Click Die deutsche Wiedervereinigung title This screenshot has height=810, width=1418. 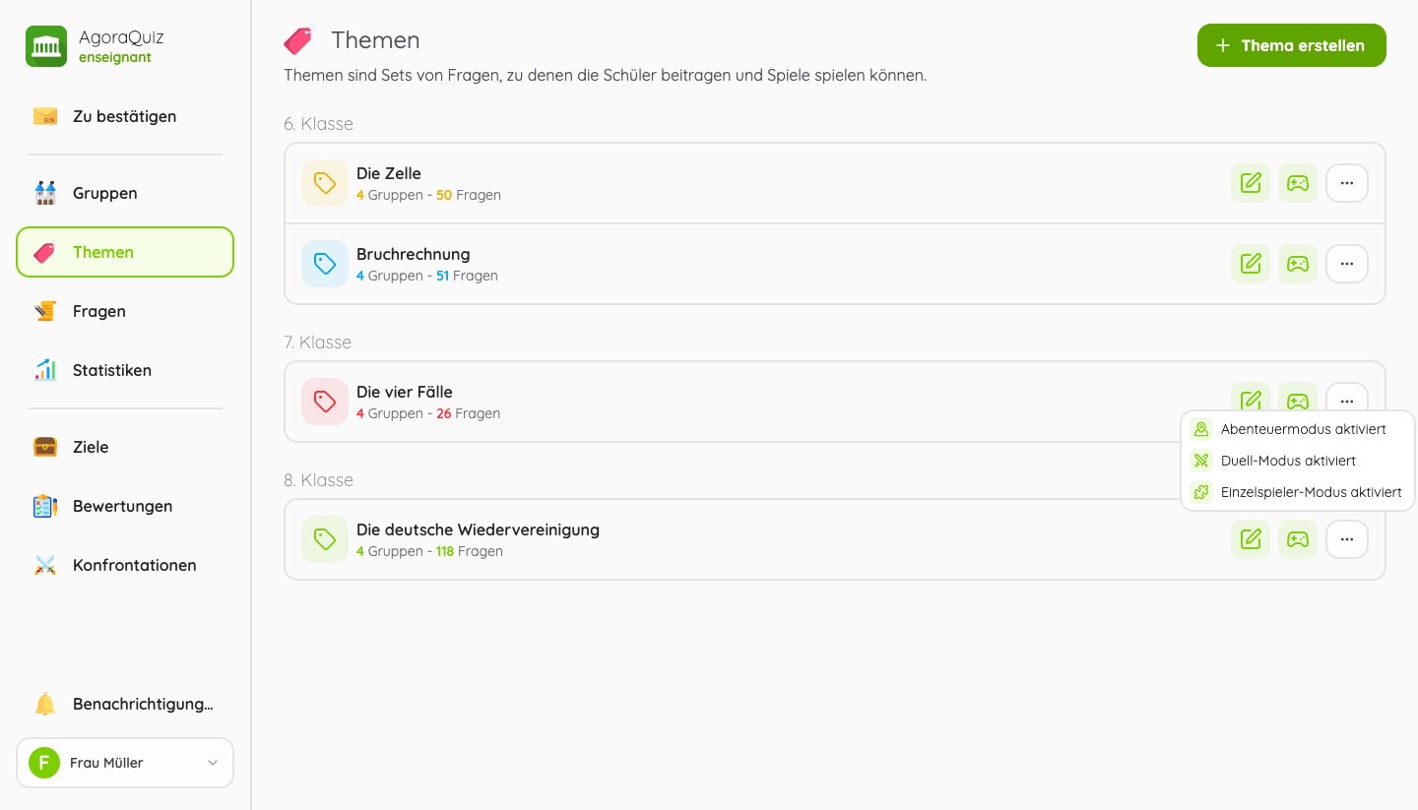click(x=478, y=530)
